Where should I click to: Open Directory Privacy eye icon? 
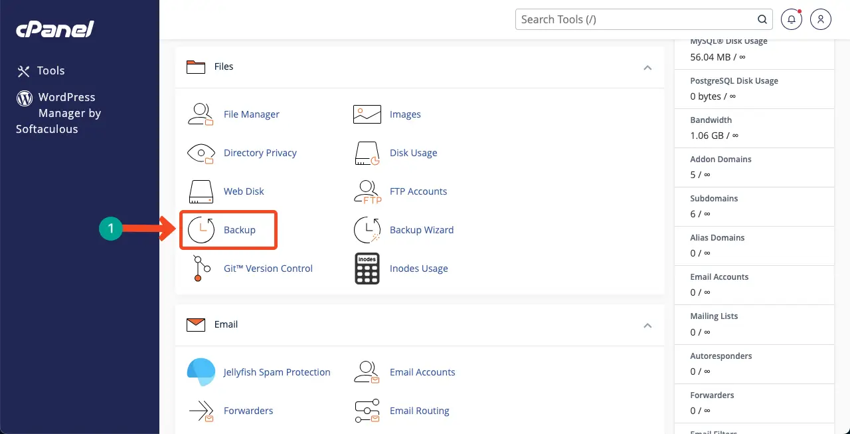[x=201, y=153]
